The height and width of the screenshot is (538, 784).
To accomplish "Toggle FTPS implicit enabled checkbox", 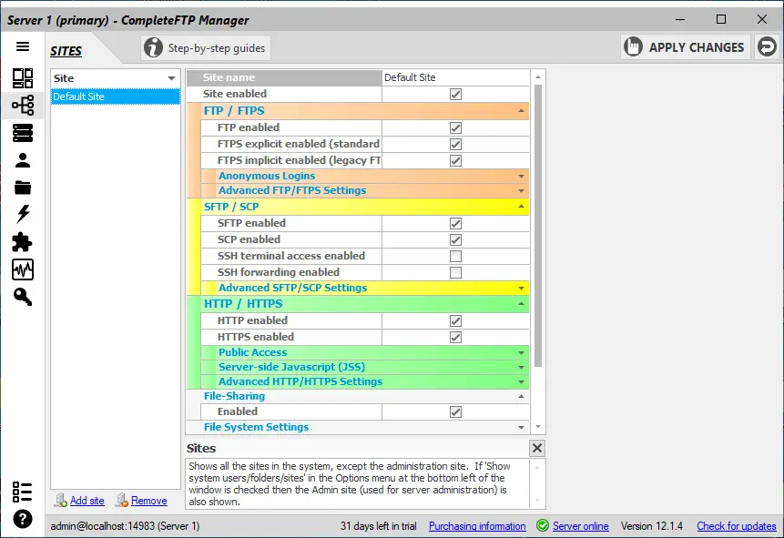I will point(455,160).
